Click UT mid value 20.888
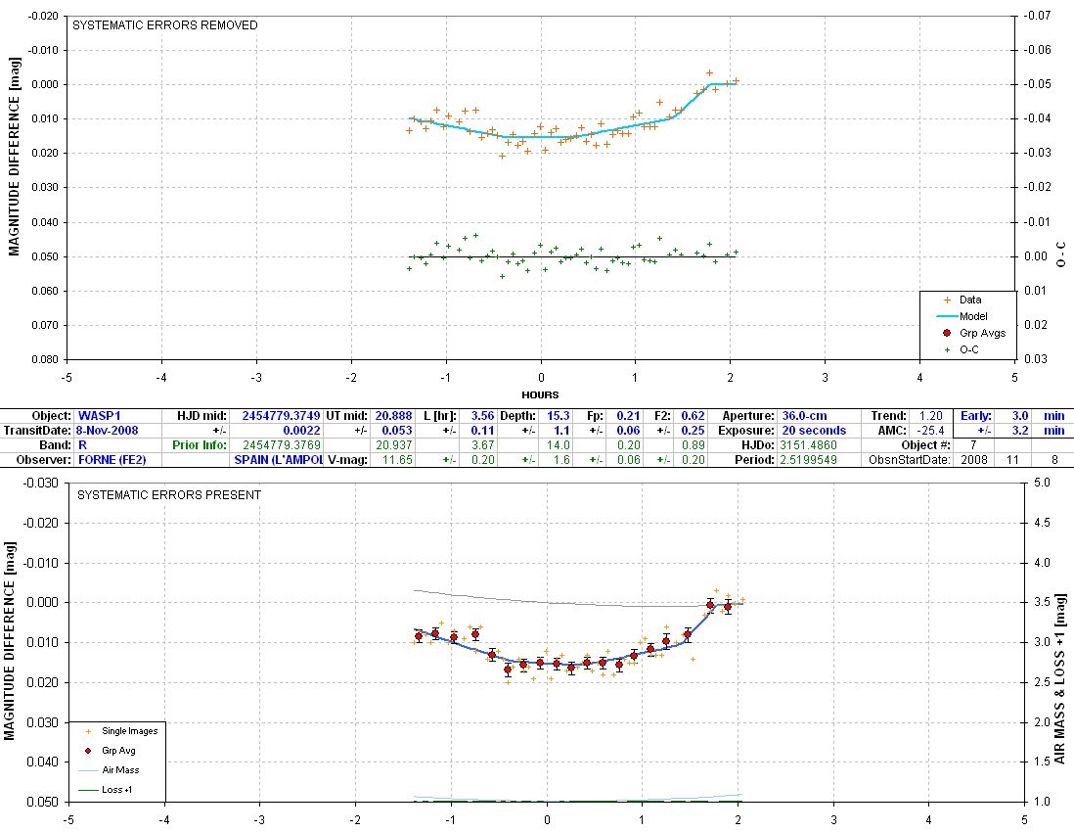Viewport: 1074px width, 832px height. (394, 416)
